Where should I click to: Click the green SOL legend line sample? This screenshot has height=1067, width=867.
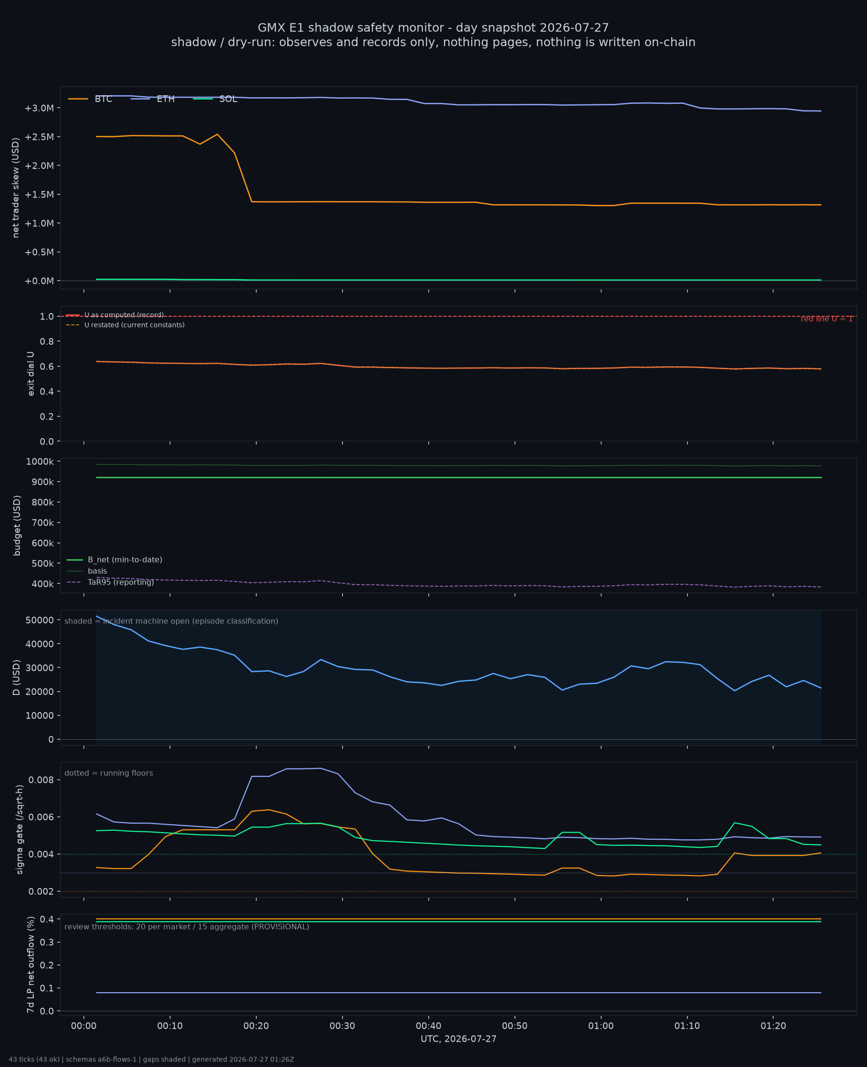click(203, 99)
